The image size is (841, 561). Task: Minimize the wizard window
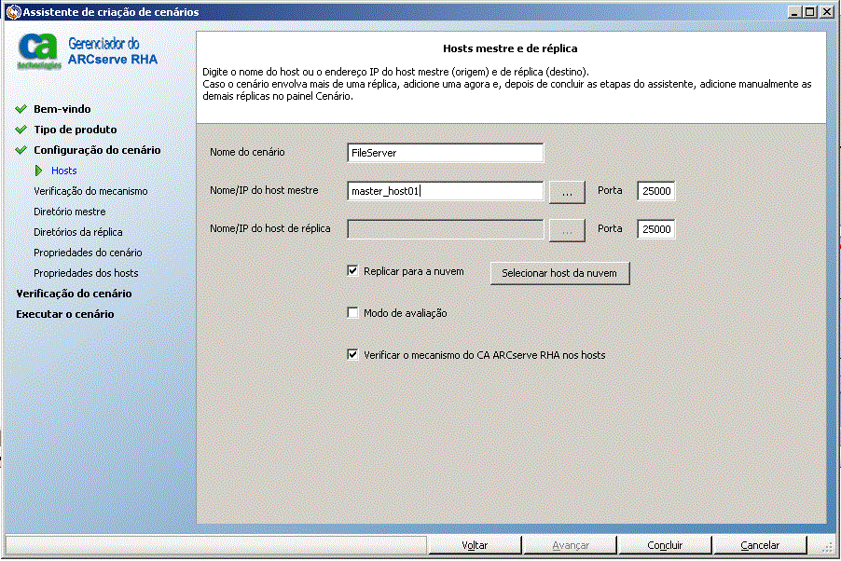tap(795, 12)
